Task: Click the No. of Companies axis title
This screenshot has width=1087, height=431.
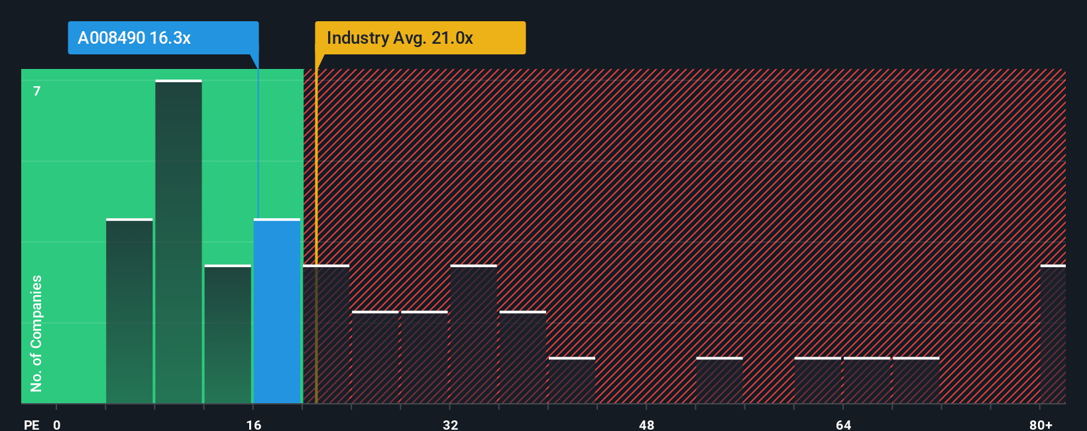Action: click(x=36, y=333)
